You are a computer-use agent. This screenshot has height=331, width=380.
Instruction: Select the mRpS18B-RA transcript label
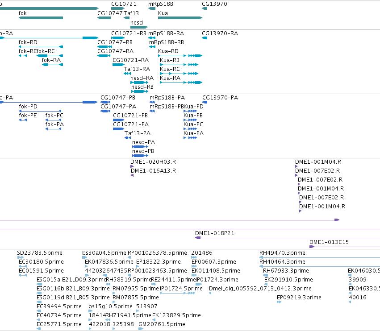166,33
